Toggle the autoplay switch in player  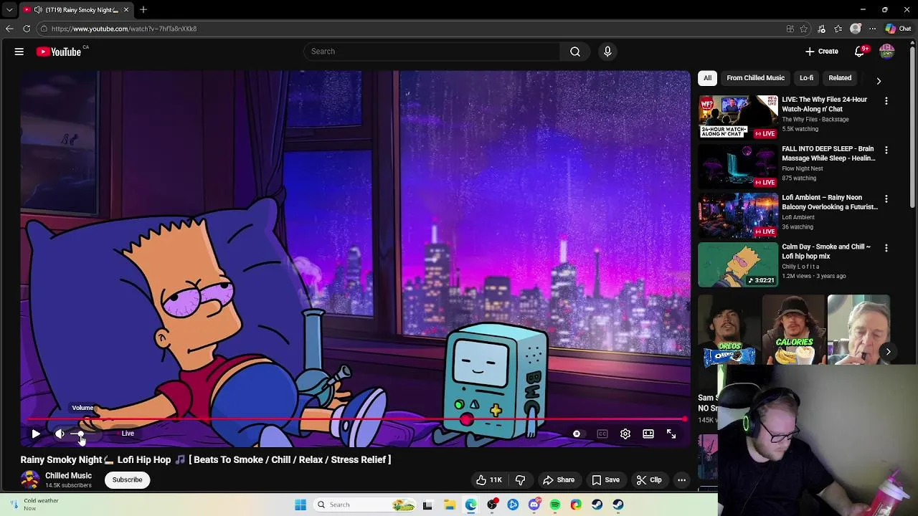pos(577,434)
